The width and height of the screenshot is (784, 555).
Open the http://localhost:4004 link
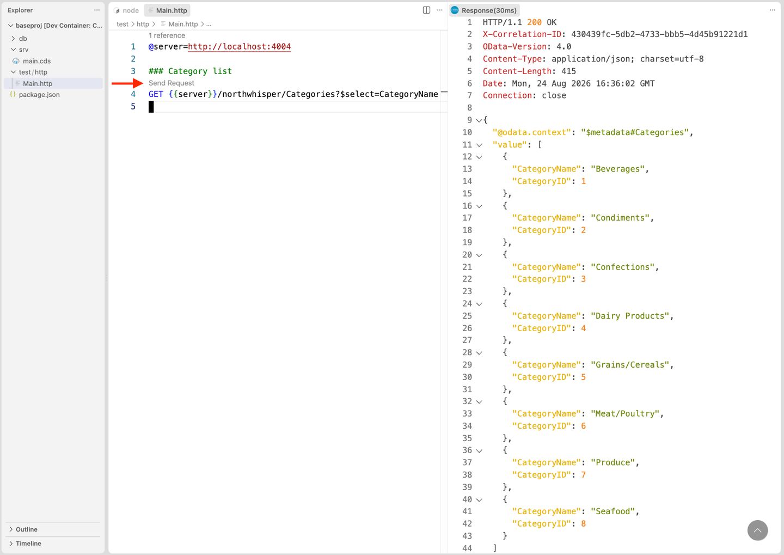click(x=240, y=47)
